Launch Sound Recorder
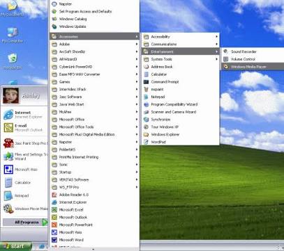This screenshot has height=251, width=284. point(252,51)
